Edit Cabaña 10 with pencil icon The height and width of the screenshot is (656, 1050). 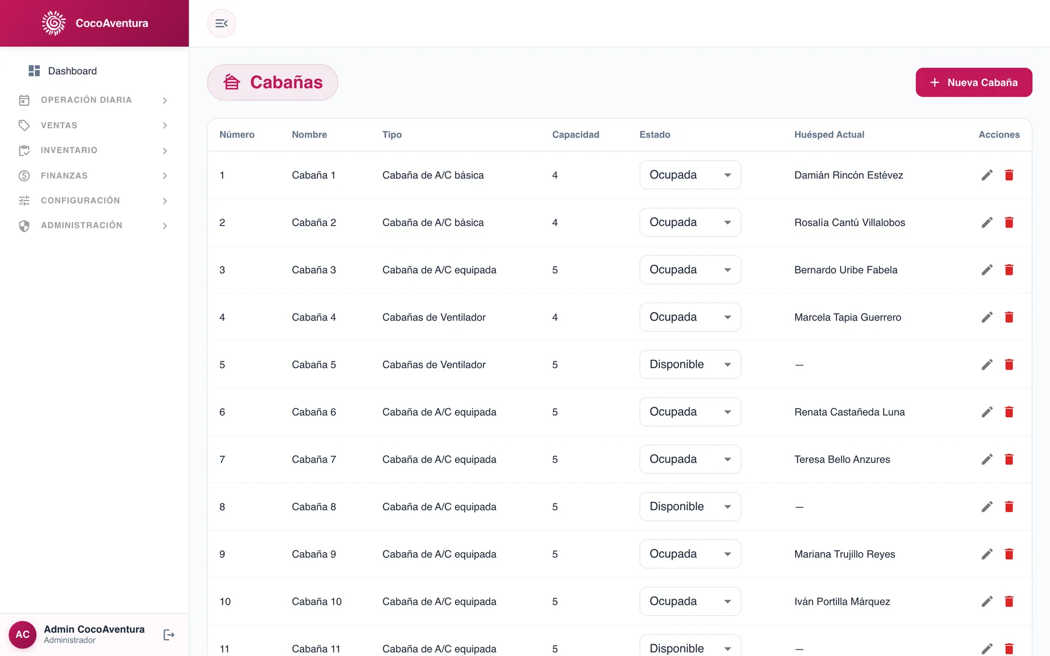click(x=987, y=601)
